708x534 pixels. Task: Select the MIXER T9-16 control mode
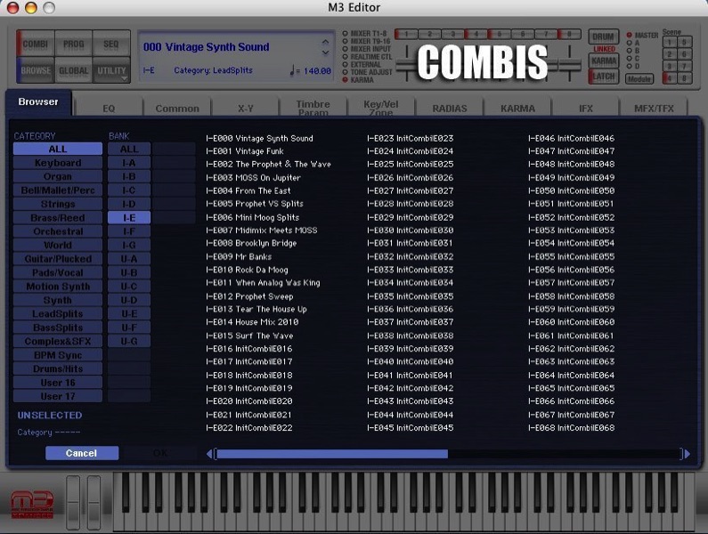345,41
